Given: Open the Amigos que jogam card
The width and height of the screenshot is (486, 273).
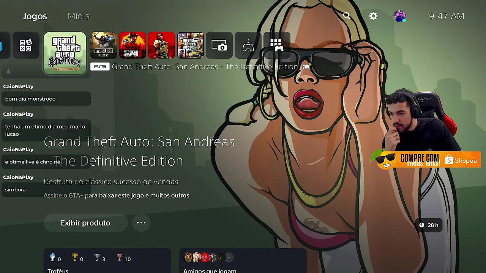Looking at the screenshot, I should coord(243,261).
